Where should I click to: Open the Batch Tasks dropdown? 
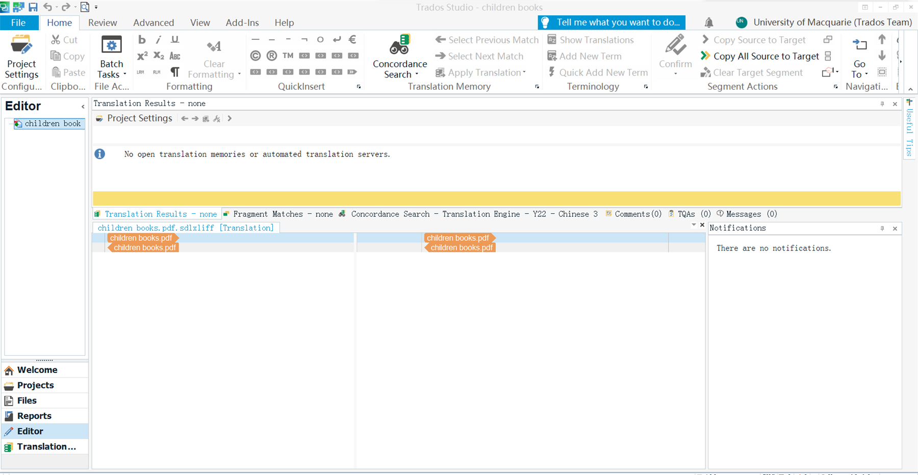tap(112, 57)
